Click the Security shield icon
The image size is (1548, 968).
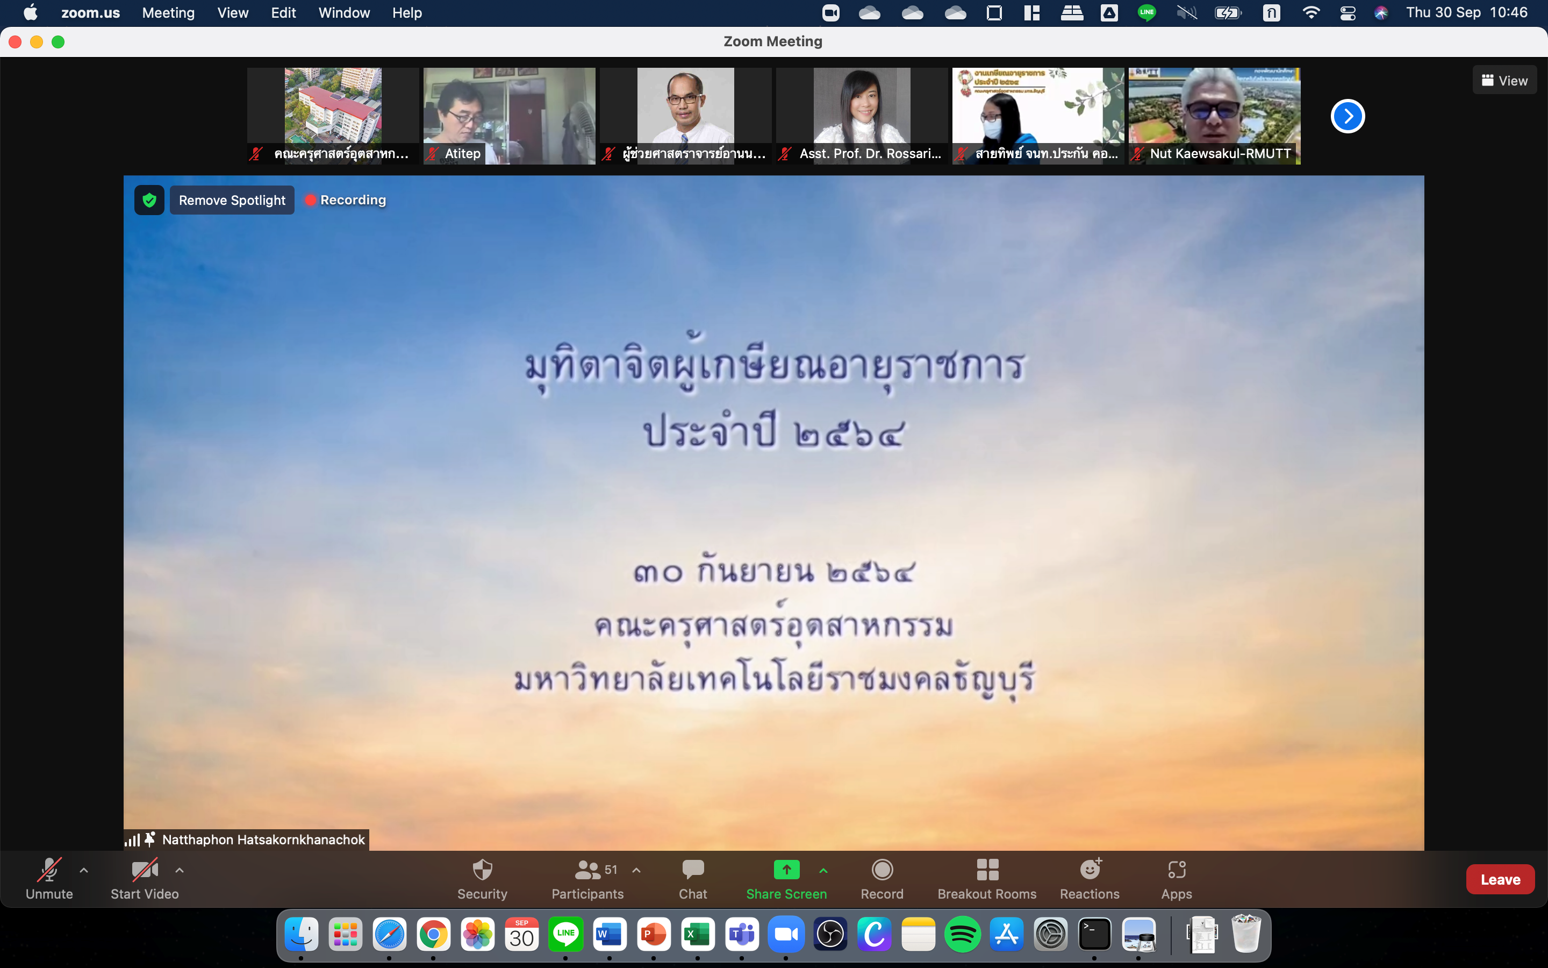click(482, 870)
